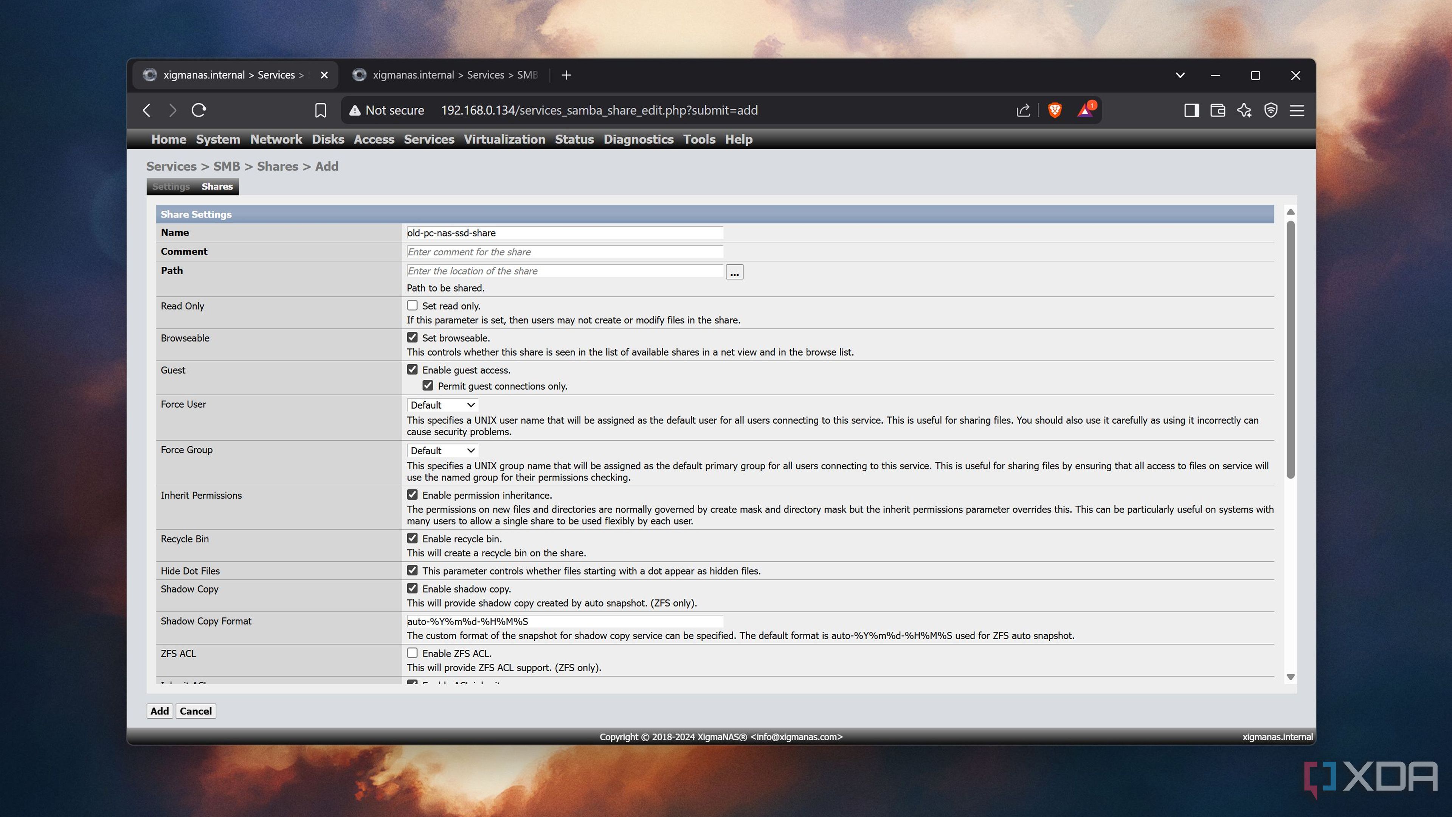Image resolution: width=1452 pixels, height=817 pixels.
Task: Open the Brave Shields lion icon
Action: point(1055,110)
